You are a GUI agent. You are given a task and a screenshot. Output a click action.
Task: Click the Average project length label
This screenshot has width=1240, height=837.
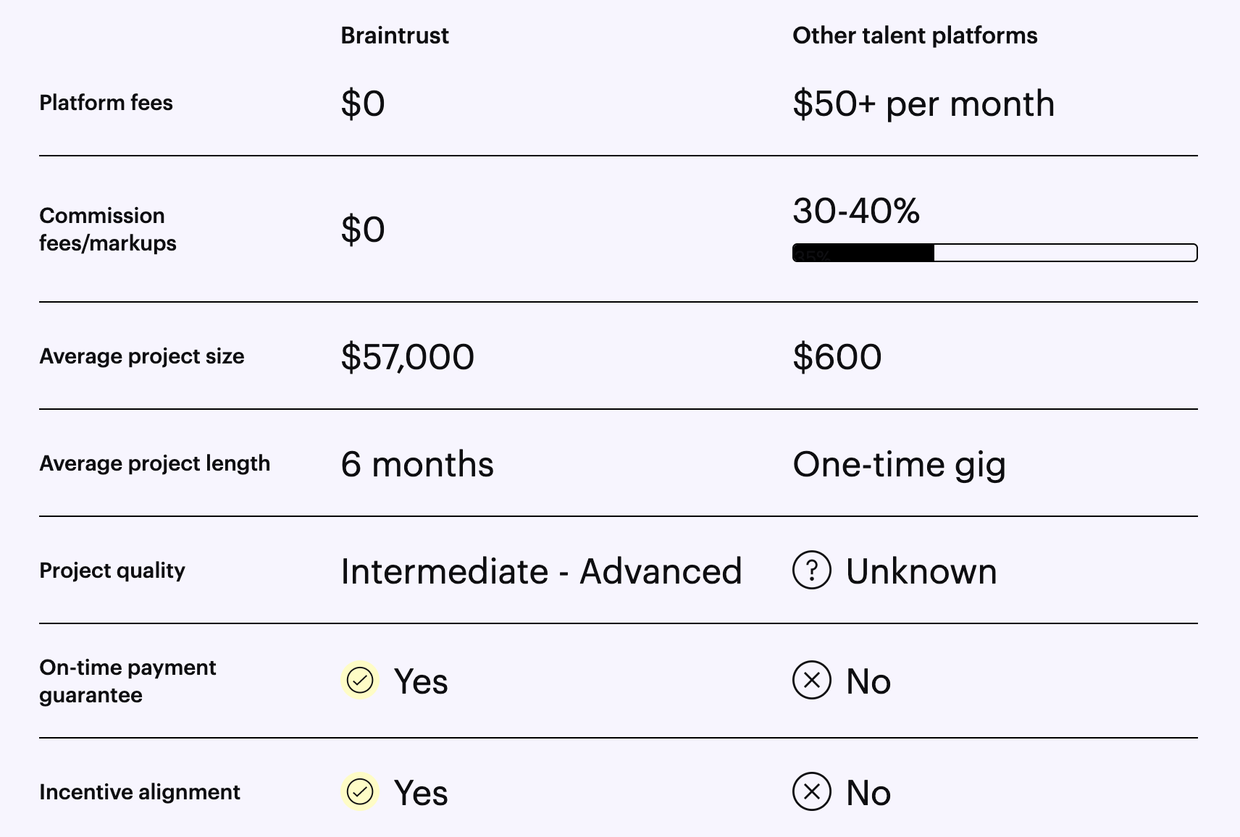point(154,463)
